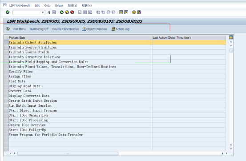Click the vertical scrollbar thumb handle
The image size is (246, 161).
tap(231, 50)
